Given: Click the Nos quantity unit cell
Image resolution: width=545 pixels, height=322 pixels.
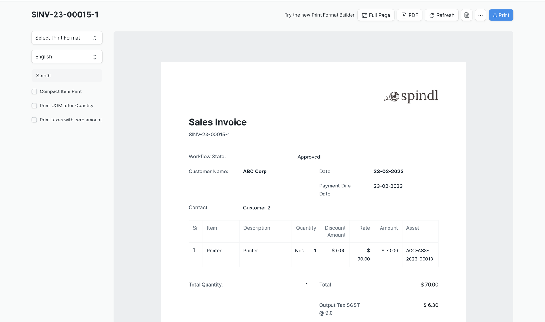Looking at the screenshot, I should pyautogui.click(x=299, y=251).
